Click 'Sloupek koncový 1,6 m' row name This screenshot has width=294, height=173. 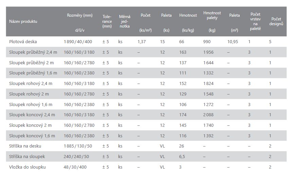(x=32, y=136)
